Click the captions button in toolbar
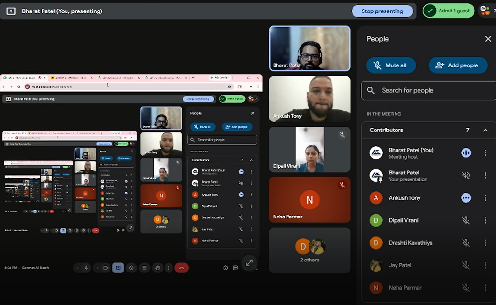 click(144, 268)
